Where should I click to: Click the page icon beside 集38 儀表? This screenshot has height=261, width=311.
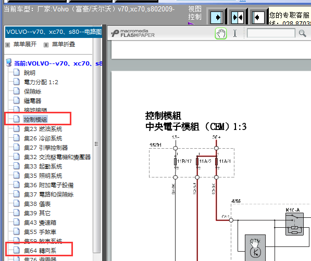17,204
